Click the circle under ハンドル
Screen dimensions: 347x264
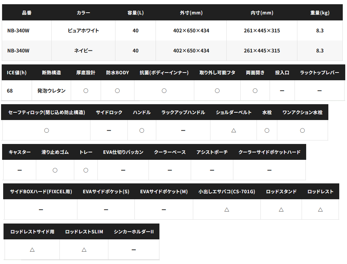click(142, 131)
